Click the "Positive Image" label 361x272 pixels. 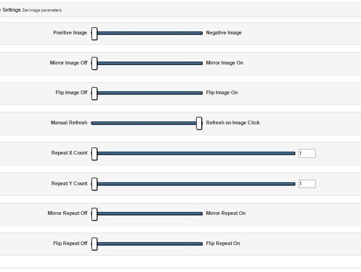(x=70, y=33)
